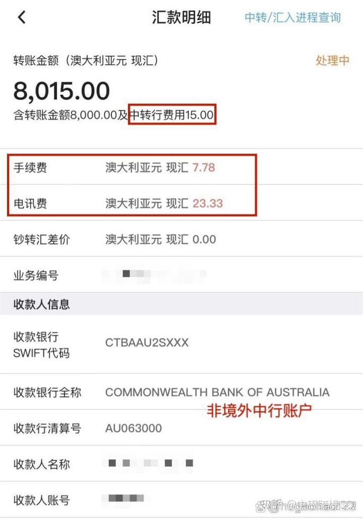The width and height of the screenshot is (363, 520).
Task: Select SWIFT code CTBAAU2SXXX
Action: (x=147, y=343)
